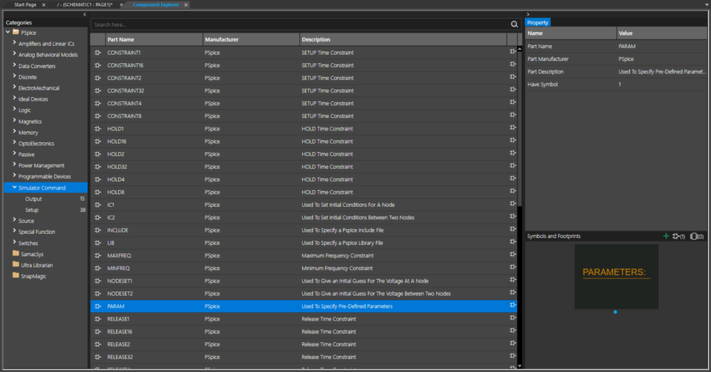Click place-part icon at right of INCLUDE row
The image size is (711, 372).
pos(512,230)
